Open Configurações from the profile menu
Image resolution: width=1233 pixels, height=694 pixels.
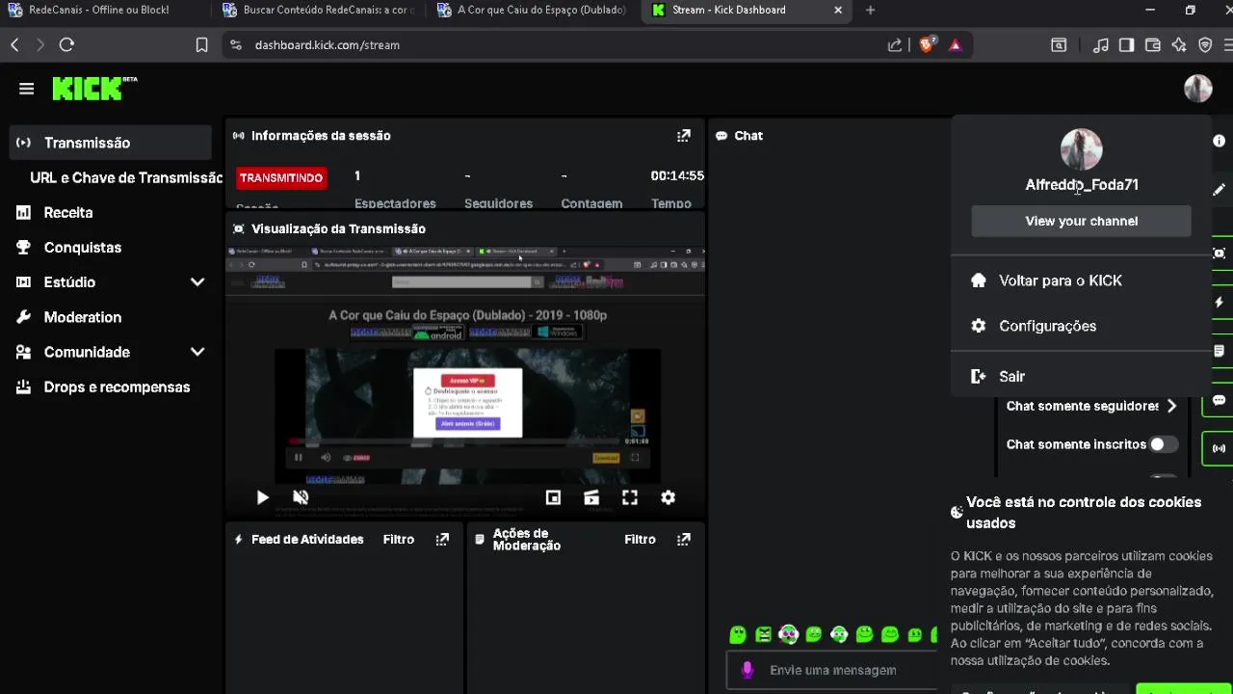[x=1047, y=326]
